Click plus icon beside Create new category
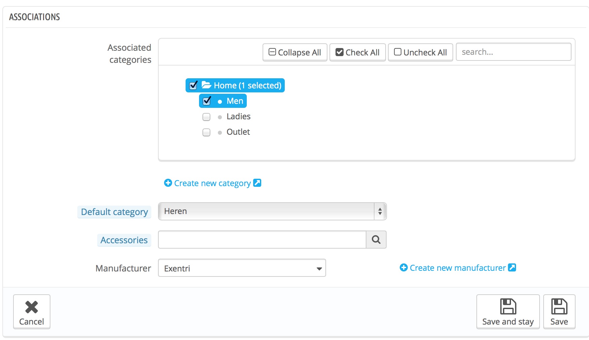589x340 pixels. 168,183
